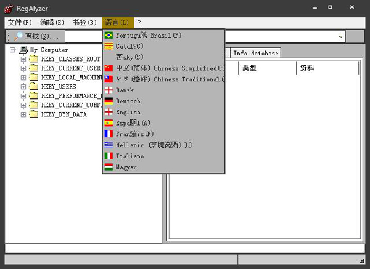Viewport: 370px width, 269px height.
Task: Minimize the RegAlyzer window
Action: 315,7
